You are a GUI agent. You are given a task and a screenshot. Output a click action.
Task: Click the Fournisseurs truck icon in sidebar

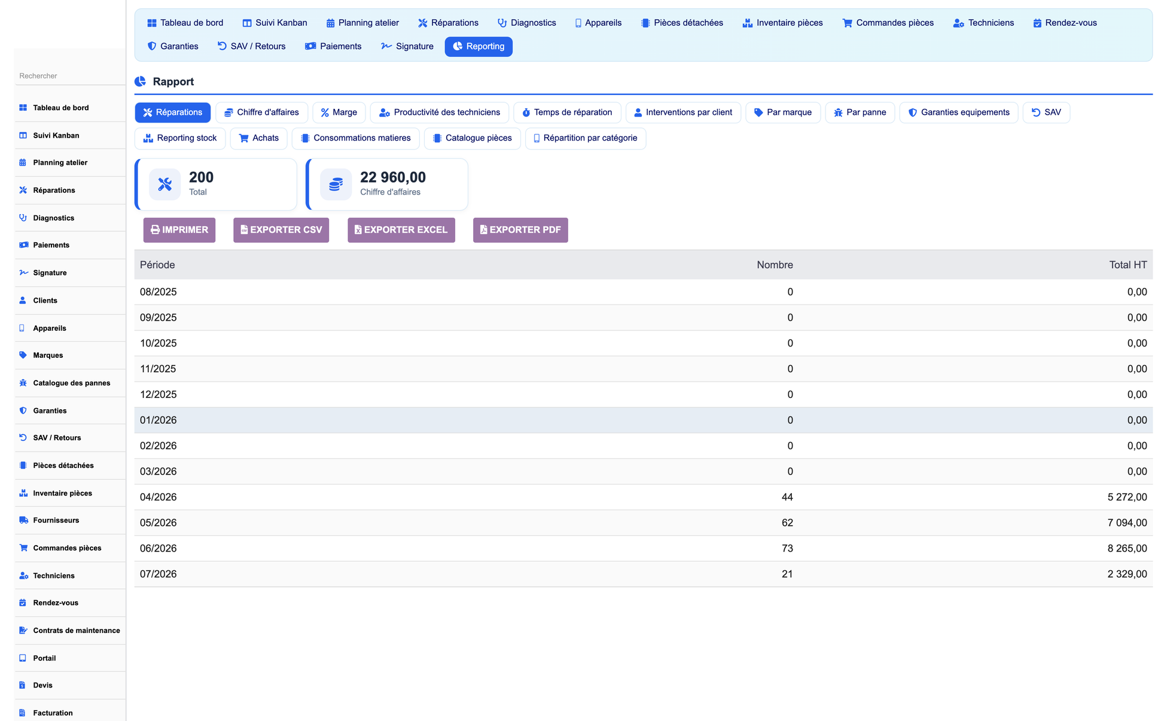[23, 520]
